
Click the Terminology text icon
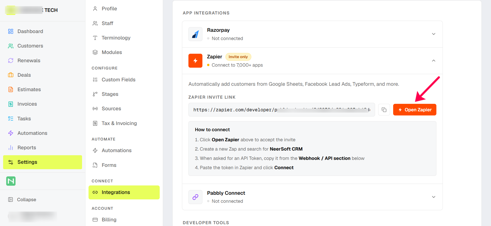click(95, 38)
